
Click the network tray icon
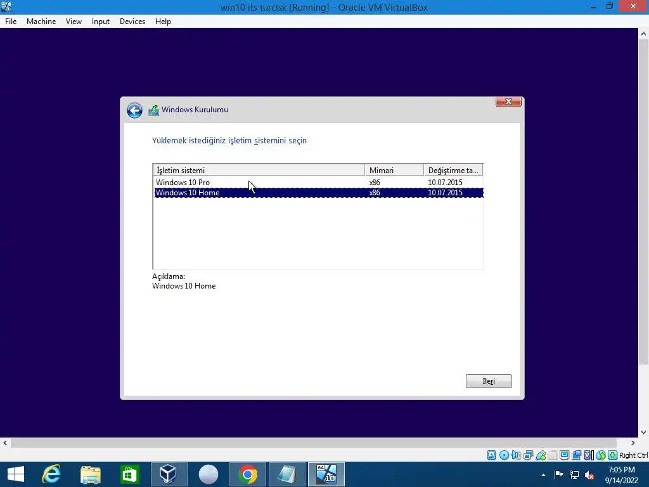point(574,474)
